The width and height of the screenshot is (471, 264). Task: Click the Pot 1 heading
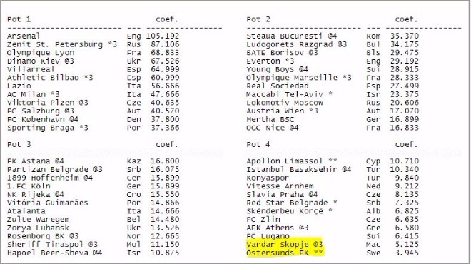[x=19, y=19]
